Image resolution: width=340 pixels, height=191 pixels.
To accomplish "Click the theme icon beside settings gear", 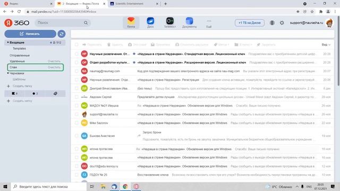I will pos(272,23).
